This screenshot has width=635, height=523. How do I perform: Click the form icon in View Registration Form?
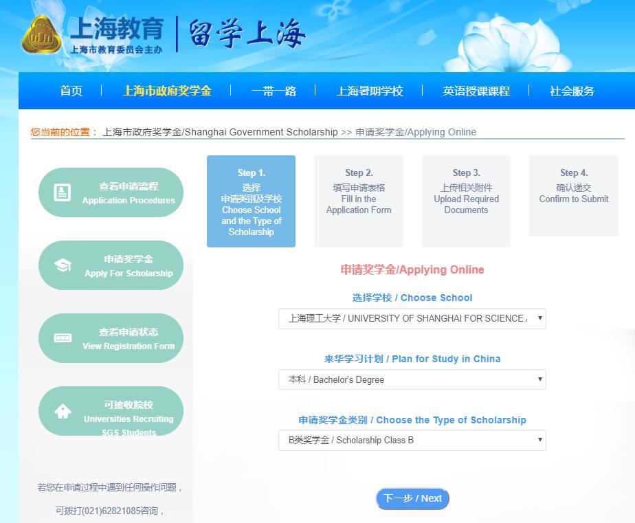point(63,338)
